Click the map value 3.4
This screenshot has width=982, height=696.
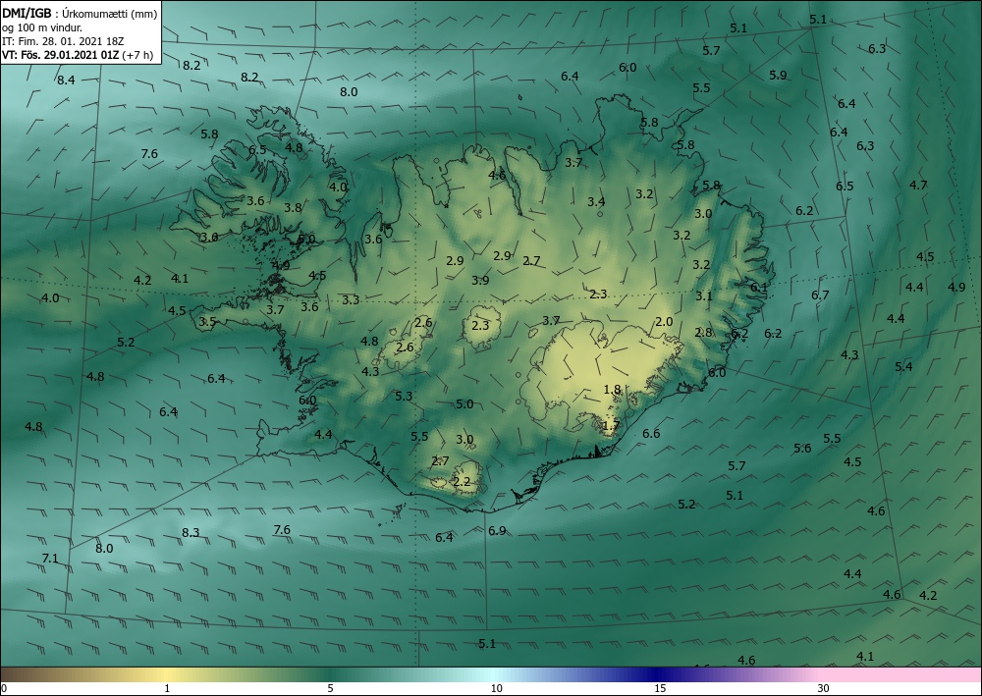pyautogui.click(x=596, y=201)
